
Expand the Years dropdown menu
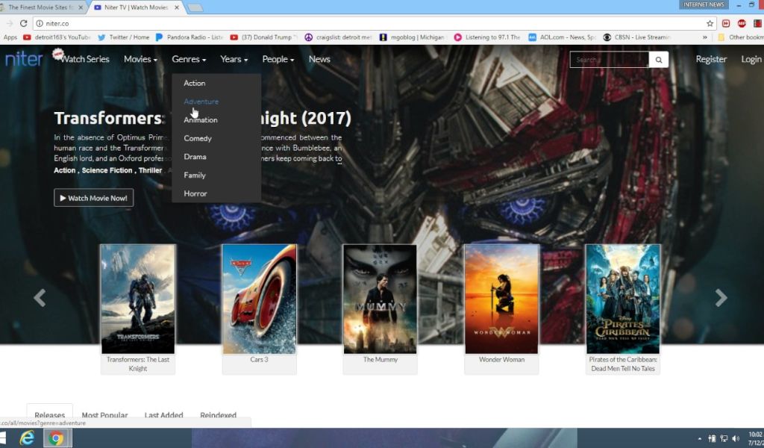click(234, 59)
